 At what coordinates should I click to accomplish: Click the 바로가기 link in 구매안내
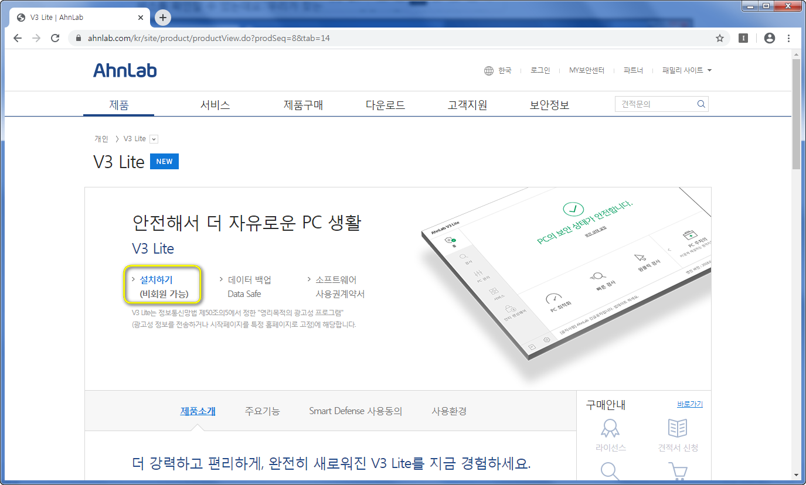[x=690, y=404]
